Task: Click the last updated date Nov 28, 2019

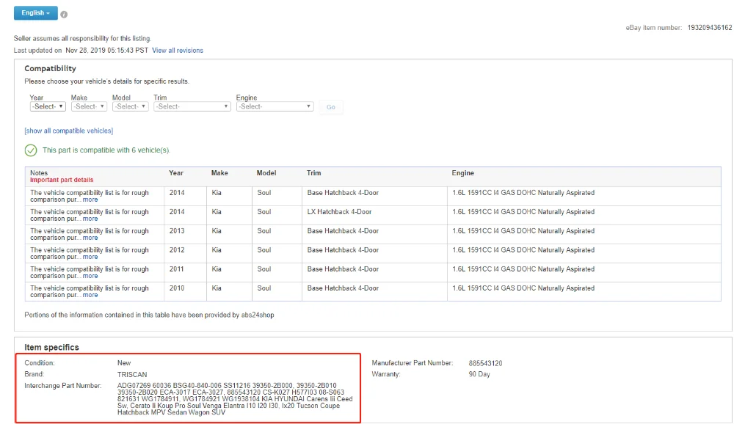Action: 106,51
